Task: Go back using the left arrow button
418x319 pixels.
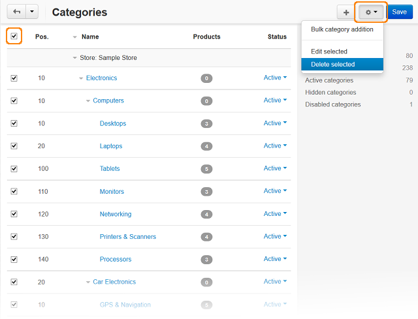Action: click(x=16, y=12)
